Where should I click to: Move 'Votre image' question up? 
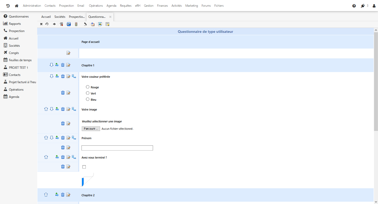coord(46,109)
